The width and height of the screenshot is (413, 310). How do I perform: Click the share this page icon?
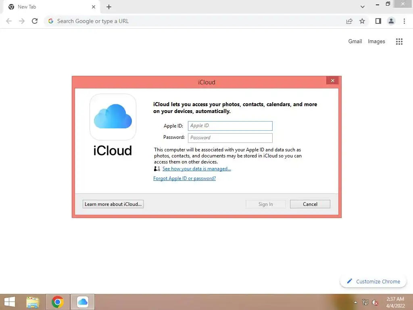349,21
